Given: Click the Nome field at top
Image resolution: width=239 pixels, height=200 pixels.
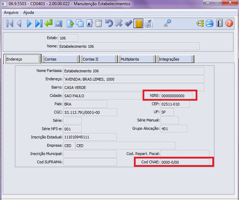Looking at the screenshot, I should [129, 46].
